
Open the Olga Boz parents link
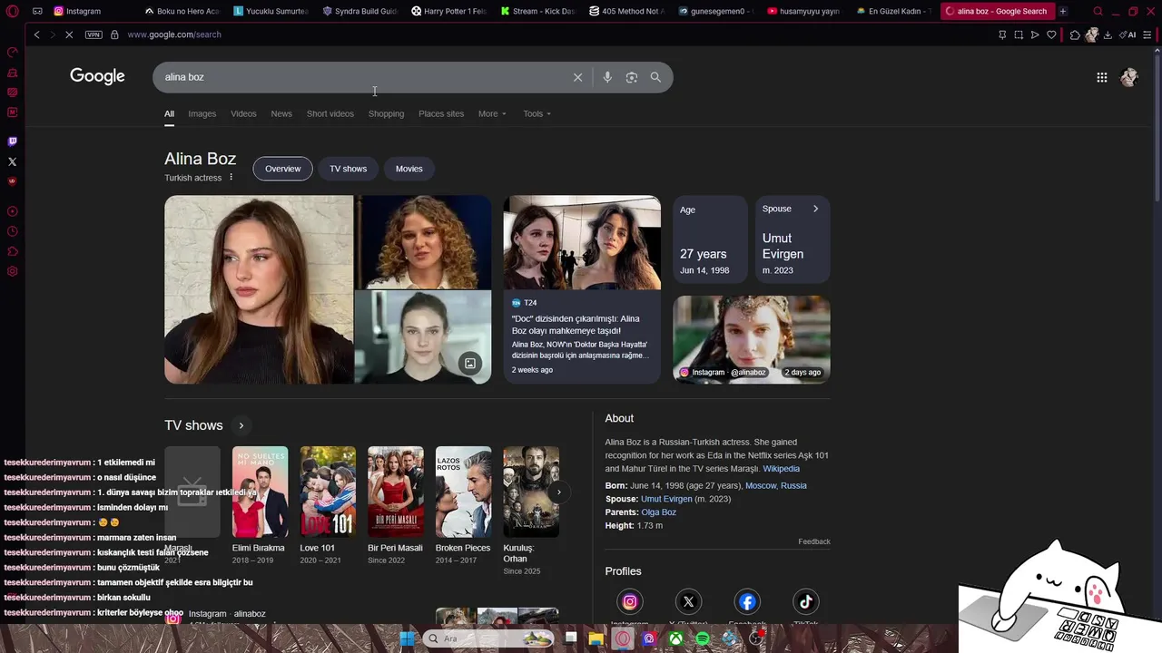click(658, 512)
